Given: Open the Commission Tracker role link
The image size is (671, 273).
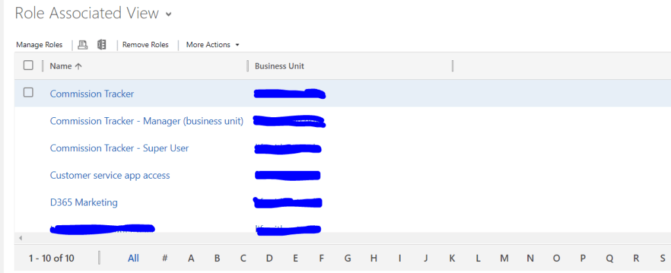Looking at the screenshot, I should tap(92, 94).
